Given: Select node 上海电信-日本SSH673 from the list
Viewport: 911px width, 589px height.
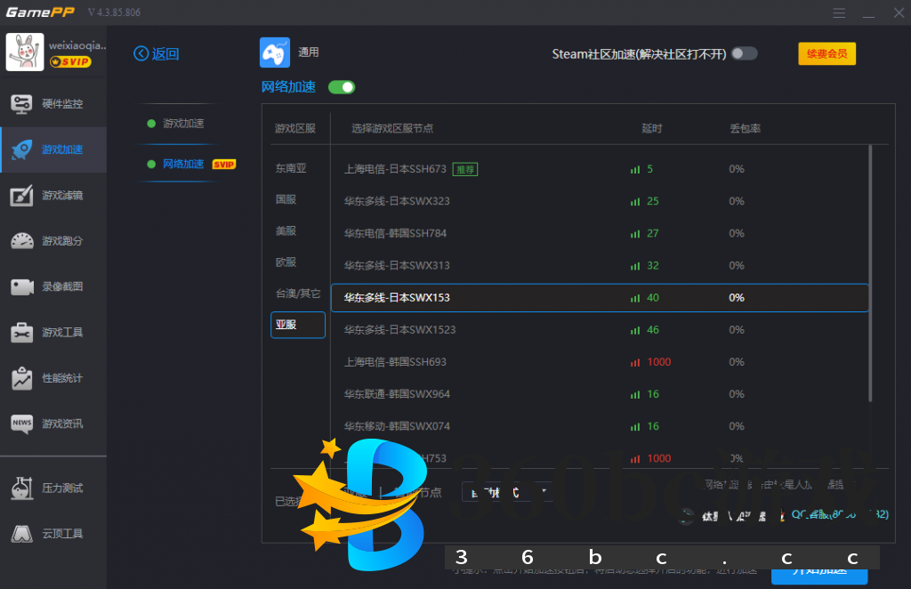Looking at the screenshot, I should [x=394, y=168].
